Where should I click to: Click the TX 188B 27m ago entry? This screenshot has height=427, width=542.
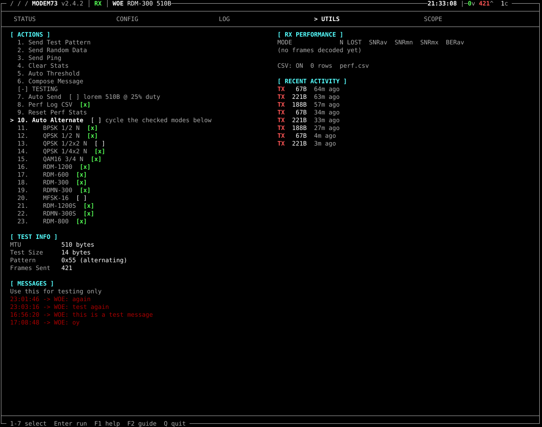(x=309, y=128)
